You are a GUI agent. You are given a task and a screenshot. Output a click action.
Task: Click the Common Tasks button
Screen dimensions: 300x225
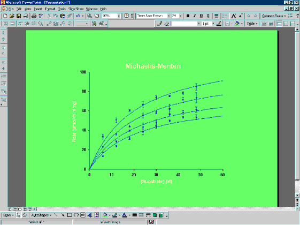274,16
